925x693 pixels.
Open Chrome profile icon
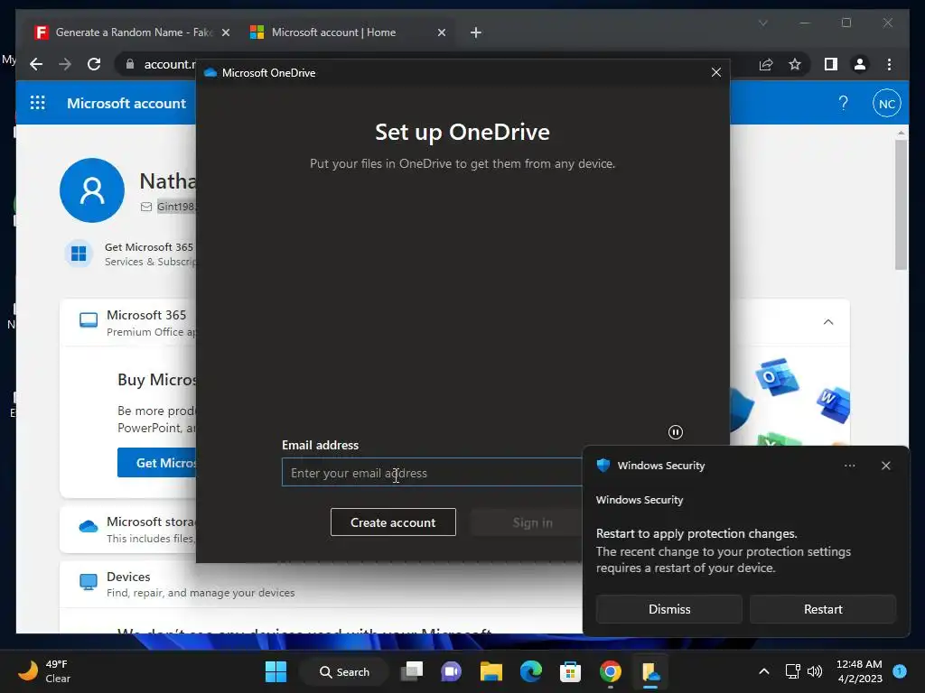[x=860, y=64]
